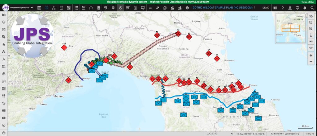Click the DEMO label in header
Image resolution: width=317 pixels, height=136 pixels.
[266, 7]
